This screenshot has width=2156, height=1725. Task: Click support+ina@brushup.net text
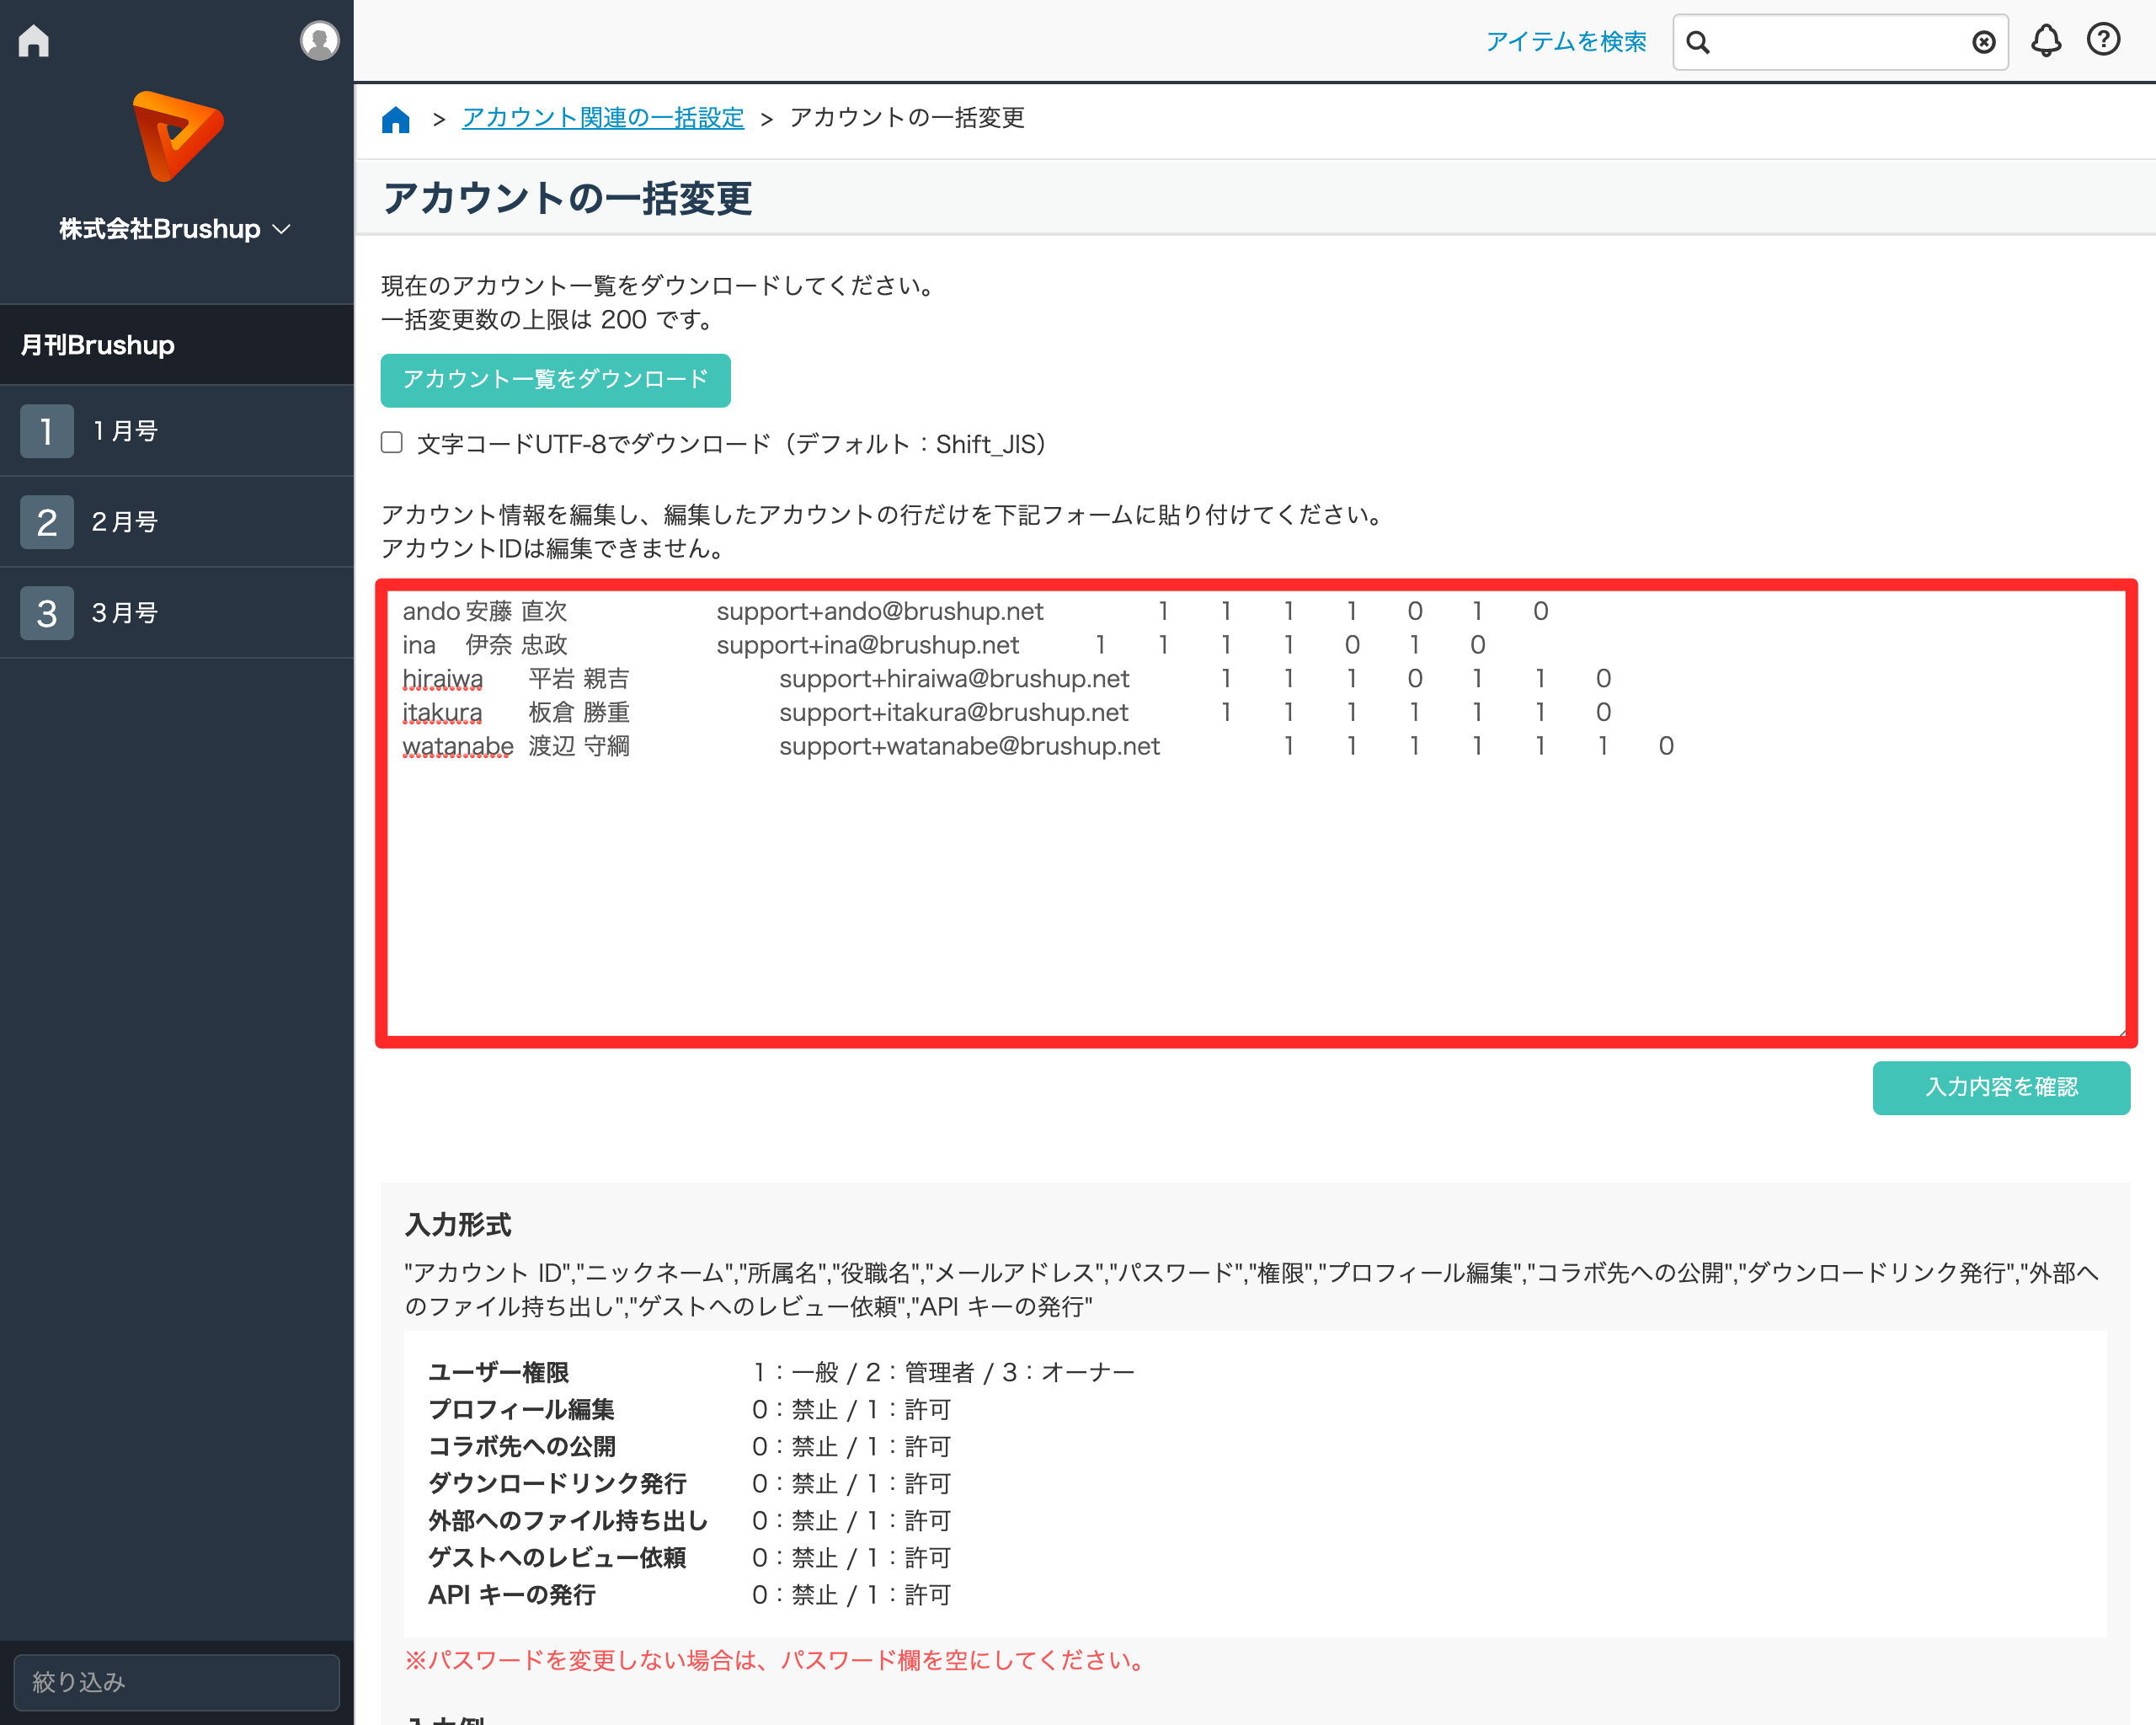868,645
